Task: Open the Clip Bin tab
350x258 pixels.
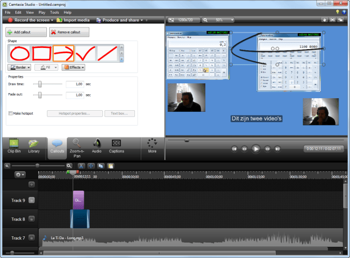Action: (x=14, y=146)
